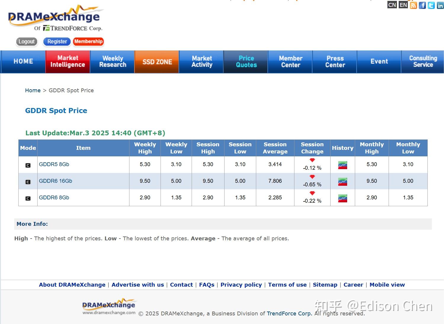Open the GDDR6 16Gb item link
This screenshot has width=444, height=324.
(x=55, y=181)
